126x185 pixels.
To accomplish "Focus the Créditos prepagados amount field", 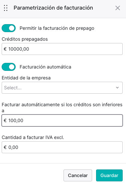I will (x=62, y=49).
